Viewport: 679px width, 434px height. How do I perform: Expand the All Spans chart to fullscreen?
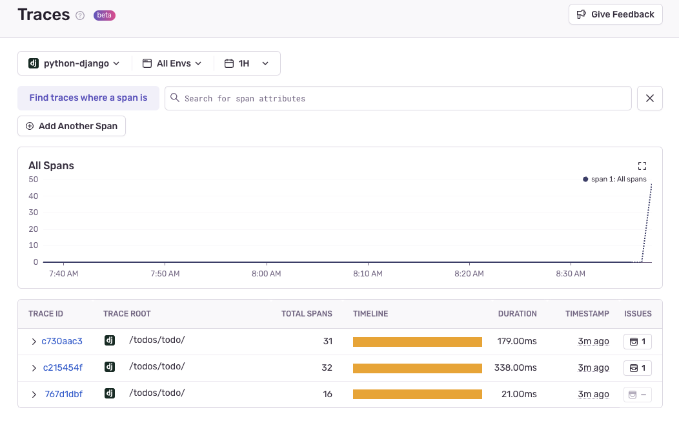click(x=642, y=166)
